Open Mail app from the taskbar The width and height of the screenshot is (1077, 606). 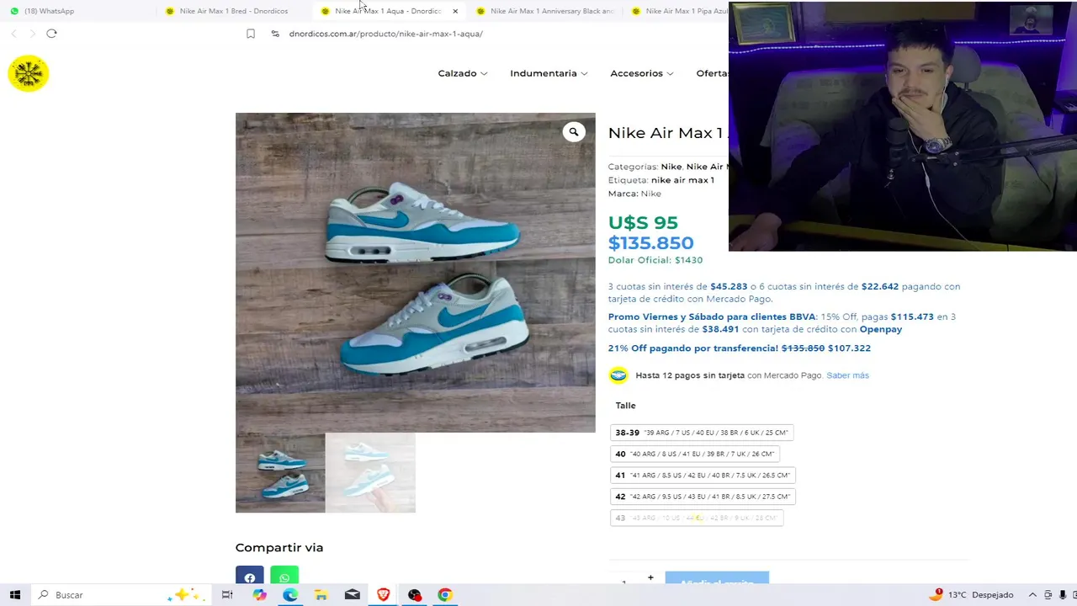coord(353,595)
